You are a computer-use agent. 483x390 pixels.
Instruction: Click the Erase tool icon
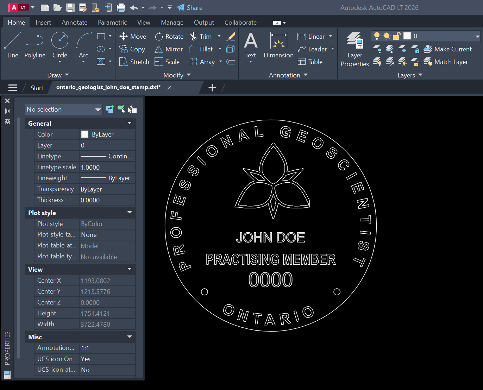point(231,36)
